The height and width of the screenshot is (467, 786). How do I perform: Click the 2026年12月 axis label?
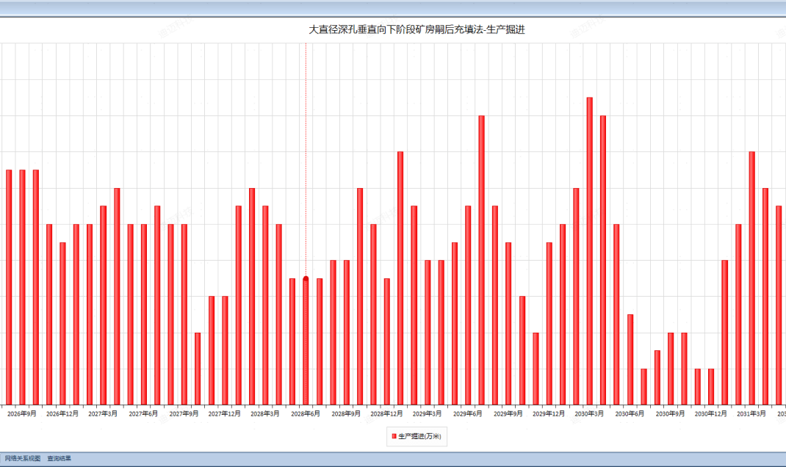click(x=62, y=414)
